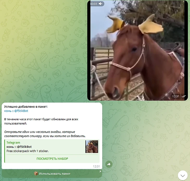Click the Использовать пакет inline button
190x181 pixels.
pos(52,174)
